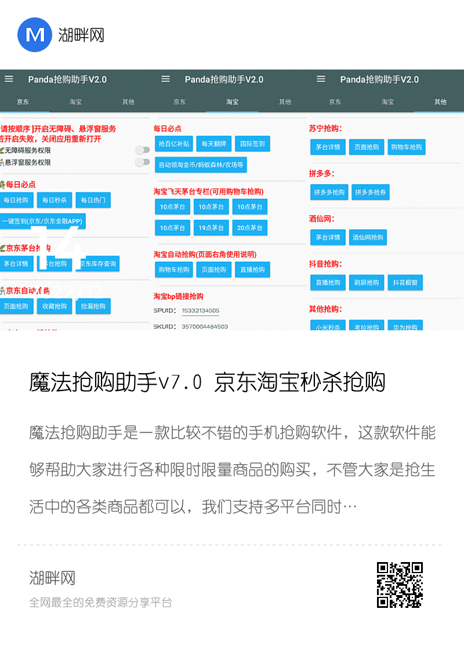Tap 购物车抢购 under 苏宁抢购
This screenshot has width=464, height=649.
[x=407, y=147]
